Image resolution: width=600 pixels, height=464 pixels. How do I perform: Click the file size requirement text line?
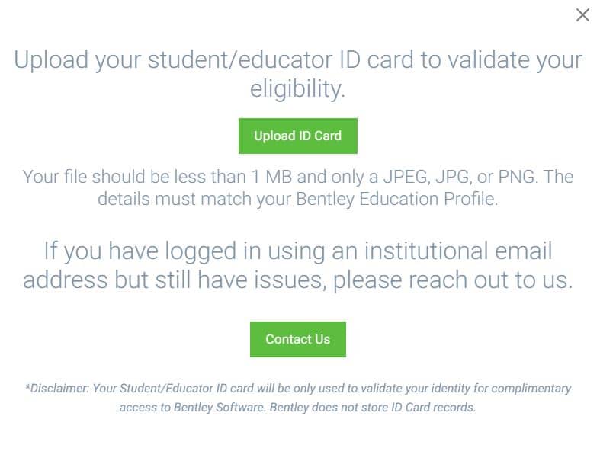[297, 177]
